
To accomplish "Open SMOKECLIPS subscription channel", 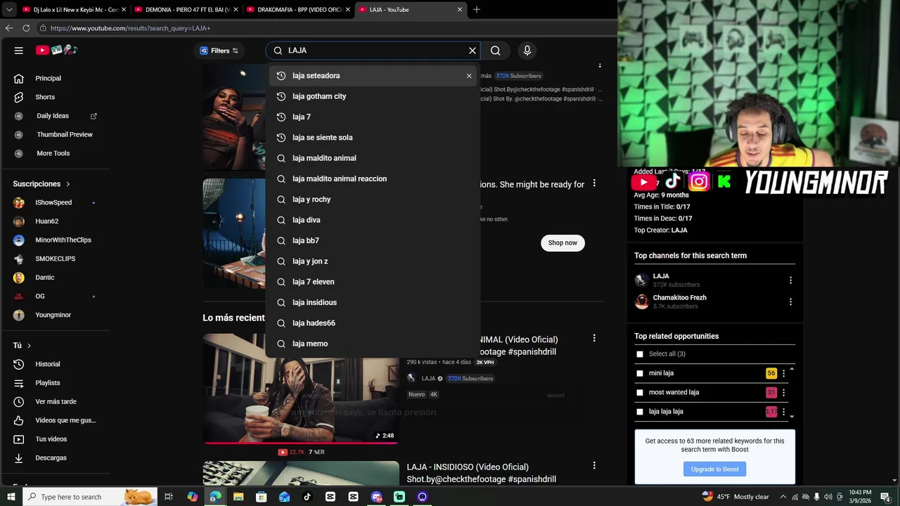I will point(55,259).
